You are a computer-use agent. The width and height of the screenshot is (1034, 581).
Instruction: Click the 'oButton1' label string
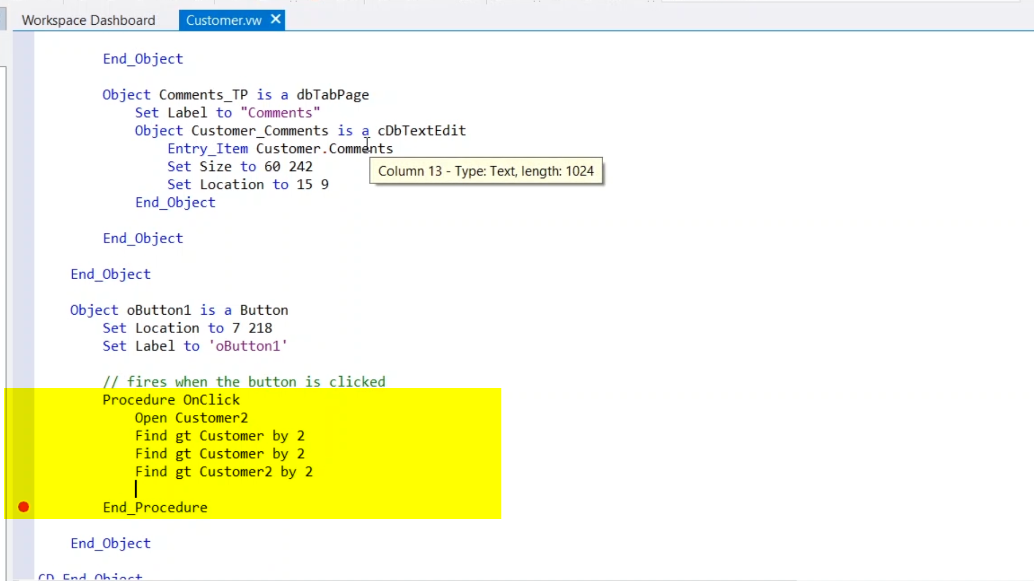(x=248, y=346)
